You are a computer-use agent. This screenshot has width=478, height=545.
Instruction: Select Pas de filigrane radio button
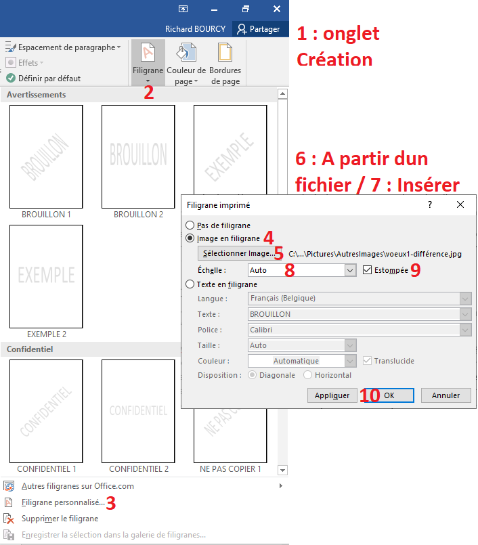[x=190, y=225]
